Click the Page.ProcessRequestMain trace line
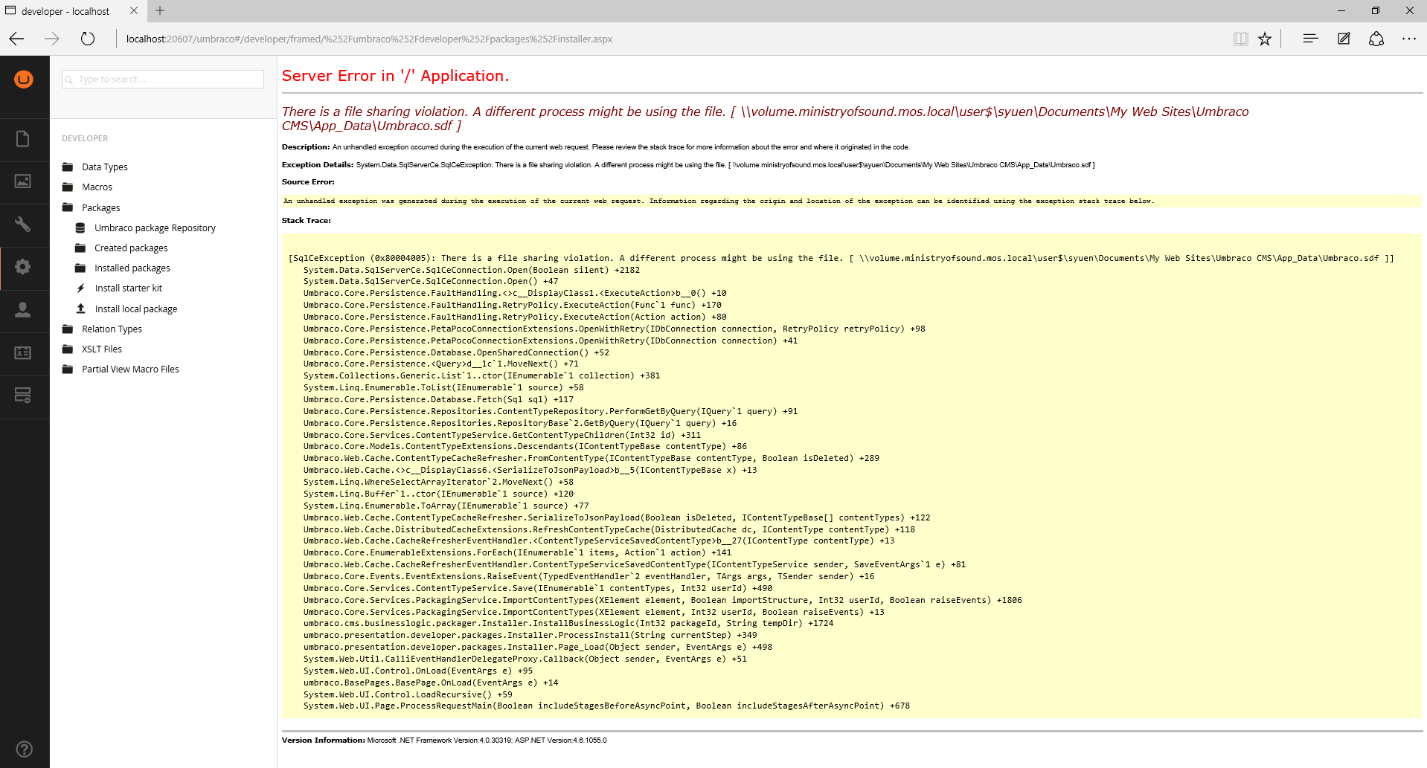The image size is (1427, 768). [606, 706]
